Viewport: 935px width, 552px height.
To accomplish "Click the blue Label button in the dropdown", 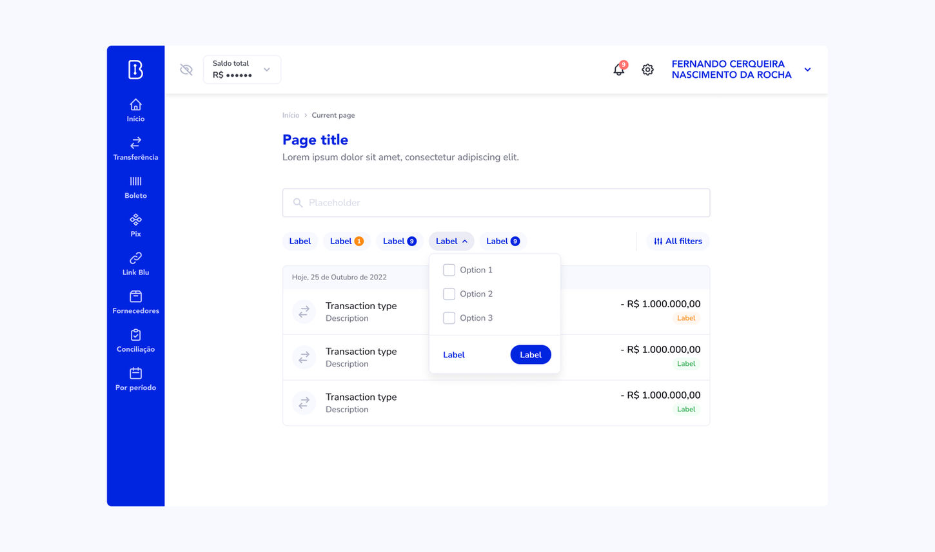I will [x=530, y=354].
